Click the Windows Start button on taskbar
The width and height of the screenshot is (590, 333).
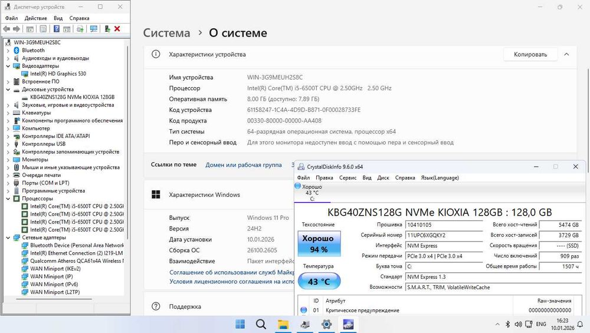tap(240, 324)
